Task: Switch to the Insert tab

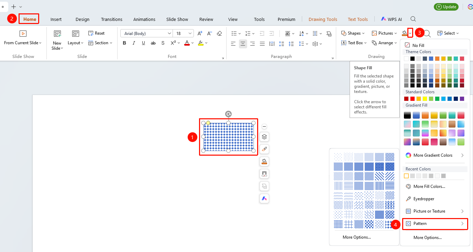Action: (56, 19)
